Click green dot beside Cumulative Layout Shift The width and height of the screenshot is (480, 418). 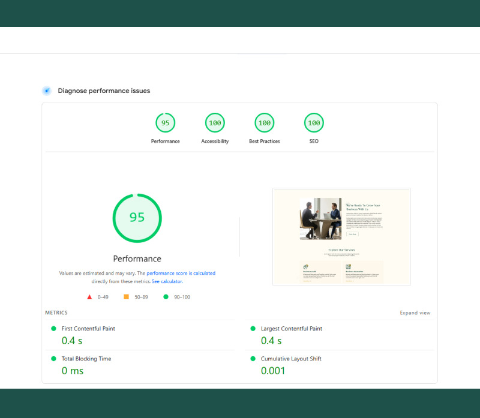pos(253,359)
